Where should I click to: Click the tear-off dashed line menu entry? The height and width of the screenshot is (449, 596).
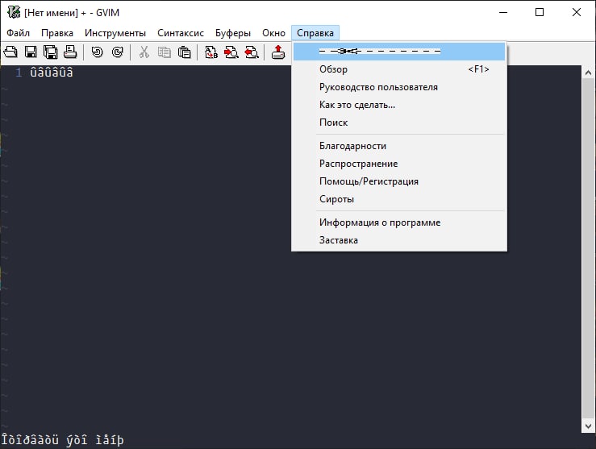[x=399, y=52]
